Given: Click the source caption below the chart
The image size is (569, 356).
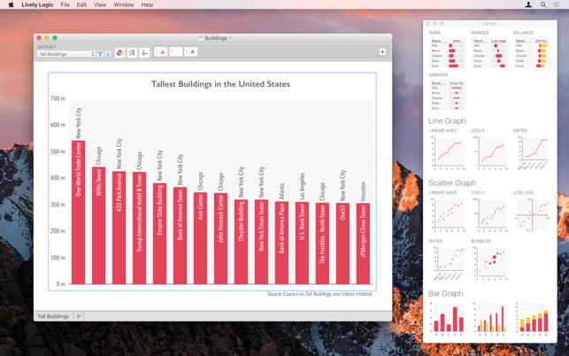Looking at the screenshot, I should [319, 294].
